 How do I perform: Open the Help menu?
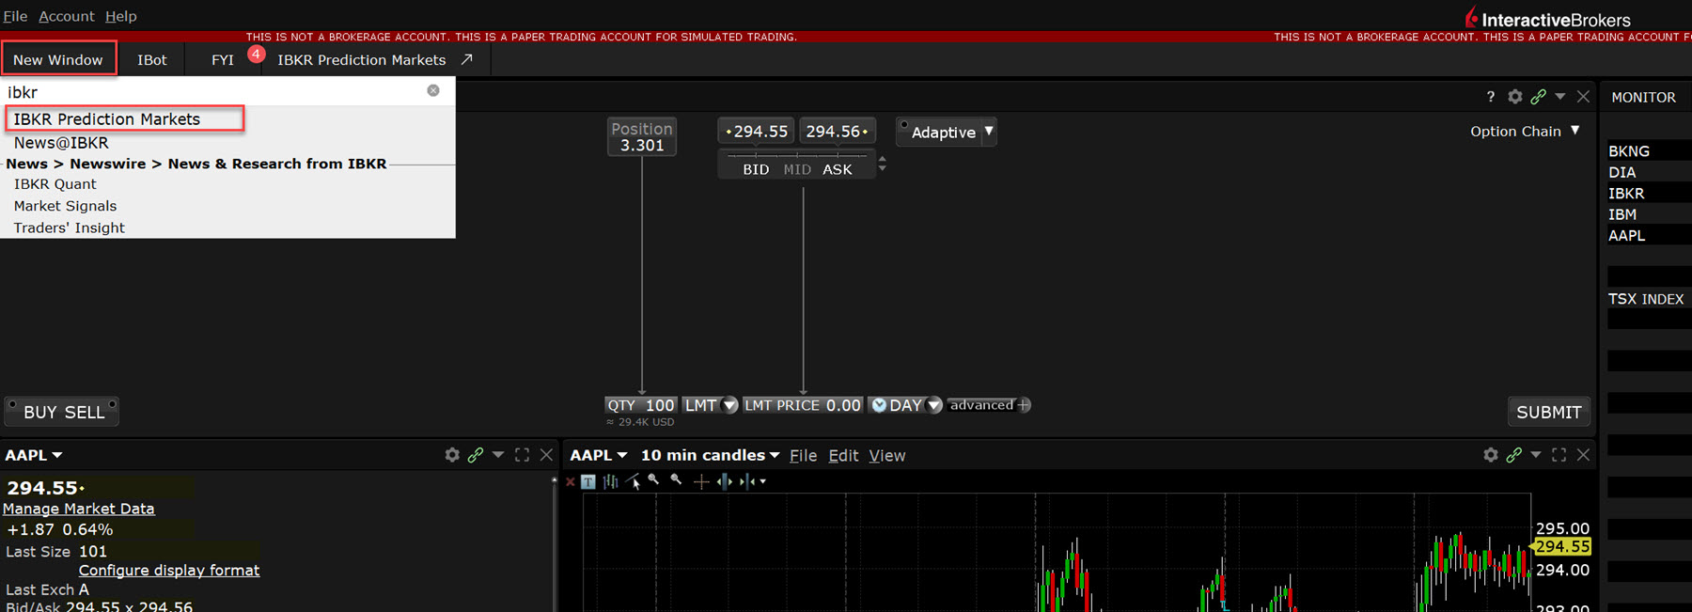point(120,16)
